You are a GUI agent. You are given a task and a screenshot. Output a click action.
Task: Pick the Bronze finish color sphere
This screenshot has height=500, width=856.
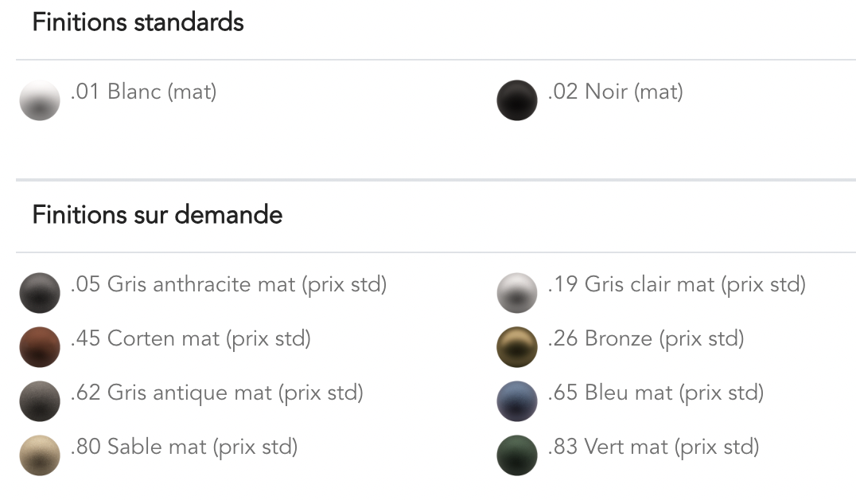click(x=517, y=347)
